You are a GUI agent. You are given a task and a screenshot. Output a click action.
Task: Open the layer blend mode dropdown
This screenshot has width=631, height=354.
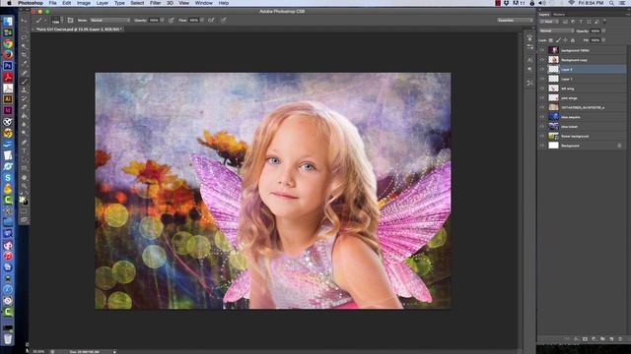coord(557,30)
